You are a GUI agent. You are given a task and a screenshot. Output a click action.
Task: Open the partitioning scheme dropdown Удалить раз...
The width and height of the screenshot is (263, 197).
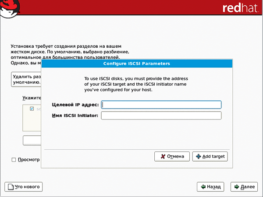click(26, 79)
